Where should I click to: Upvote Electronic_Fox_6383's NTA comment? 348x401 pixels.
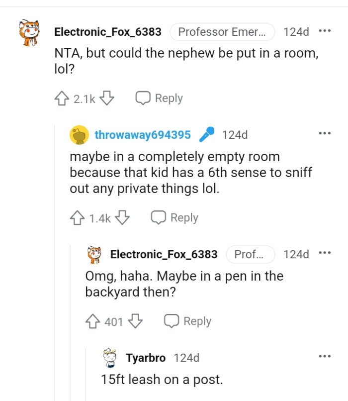coord(62,99)
